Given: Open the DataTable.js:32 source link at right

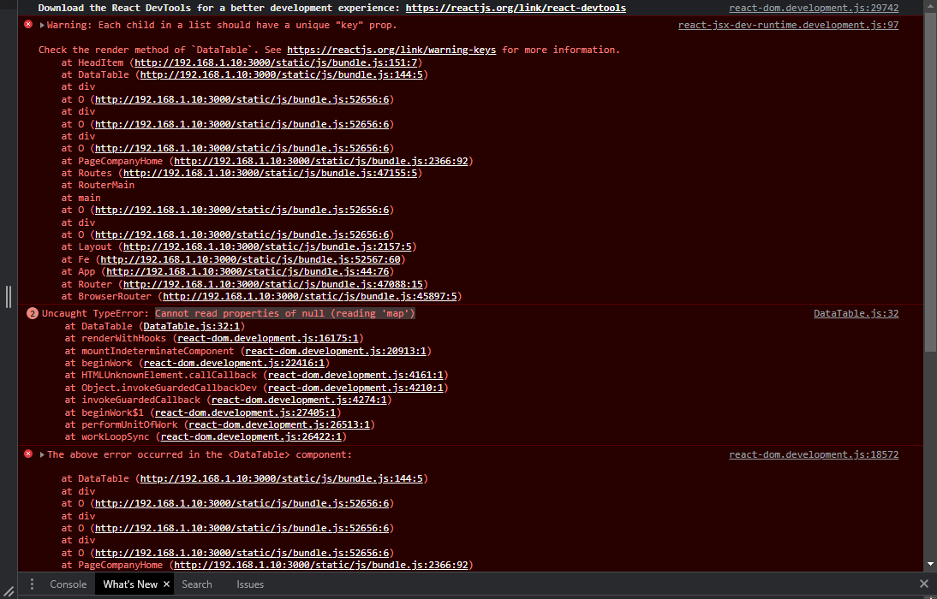Looking at the screenshot, I should tap(856, 313).
